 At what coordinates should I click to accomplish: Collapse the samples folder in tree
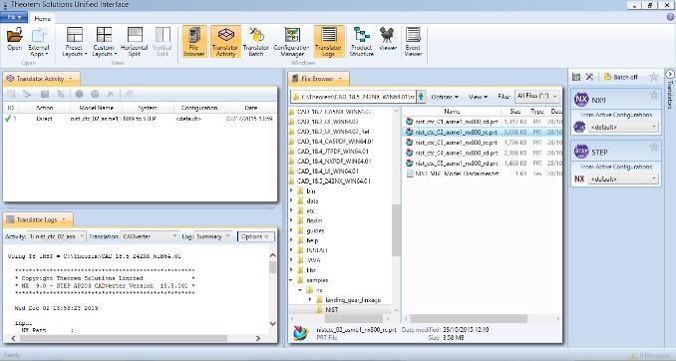[x=292, y=280]
